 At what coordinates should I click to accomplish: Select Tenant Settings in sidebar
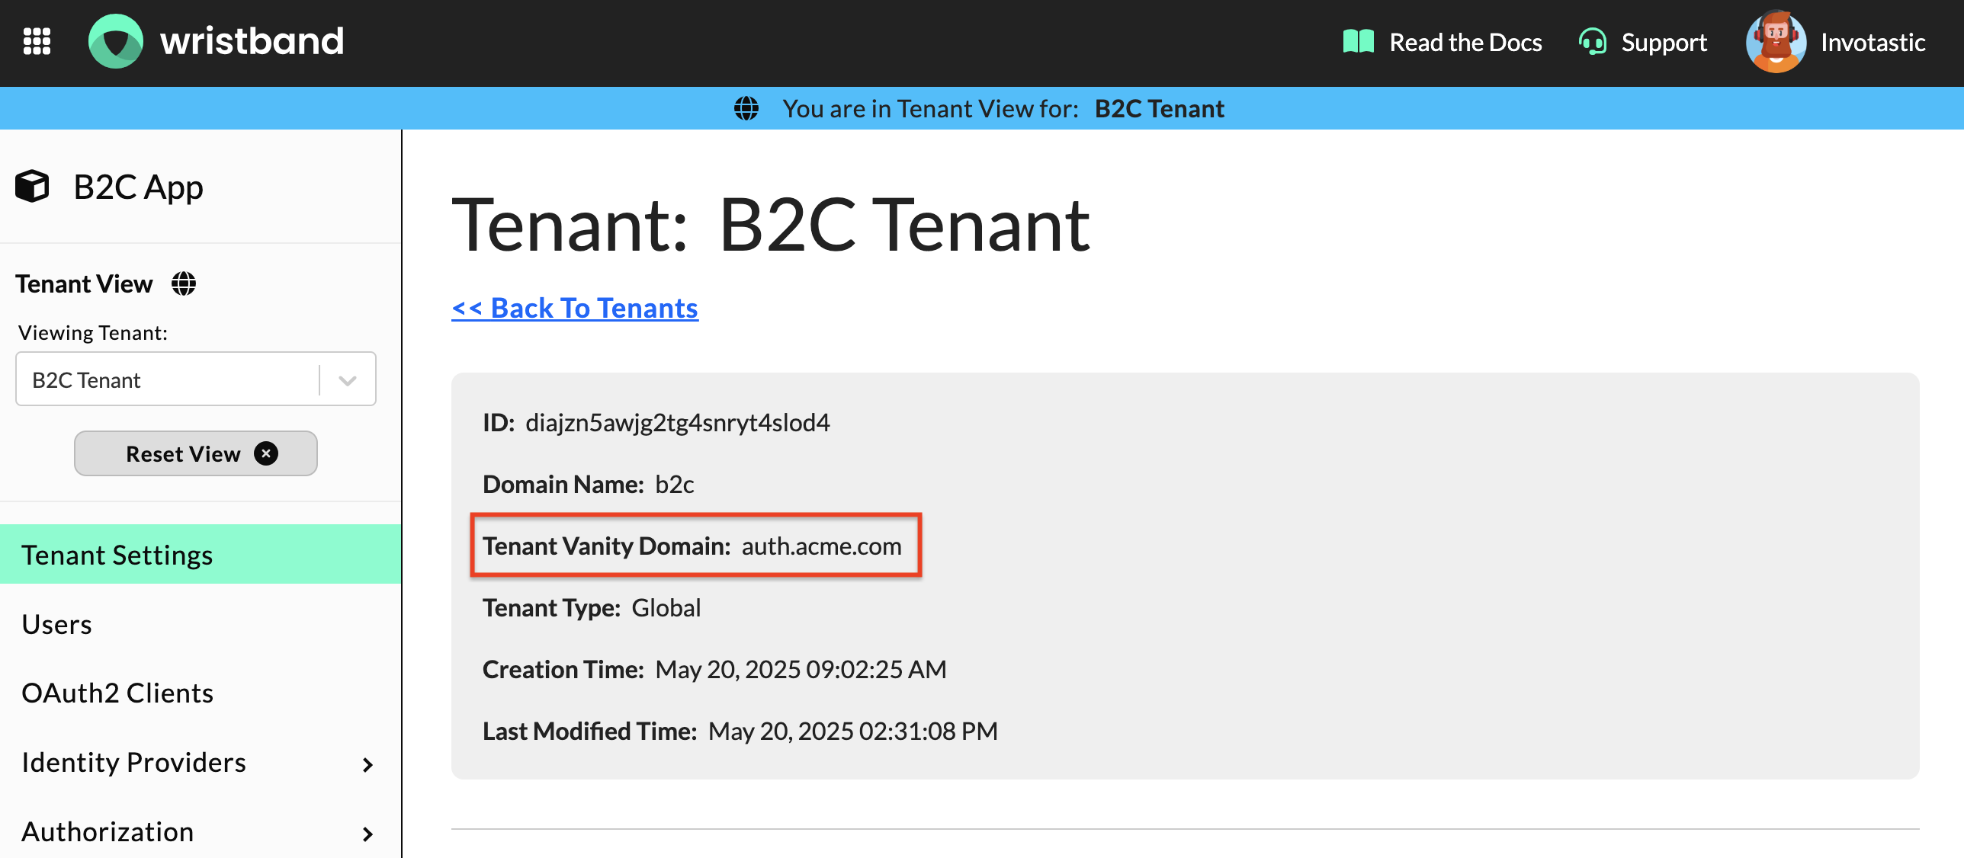click(117, 555)
